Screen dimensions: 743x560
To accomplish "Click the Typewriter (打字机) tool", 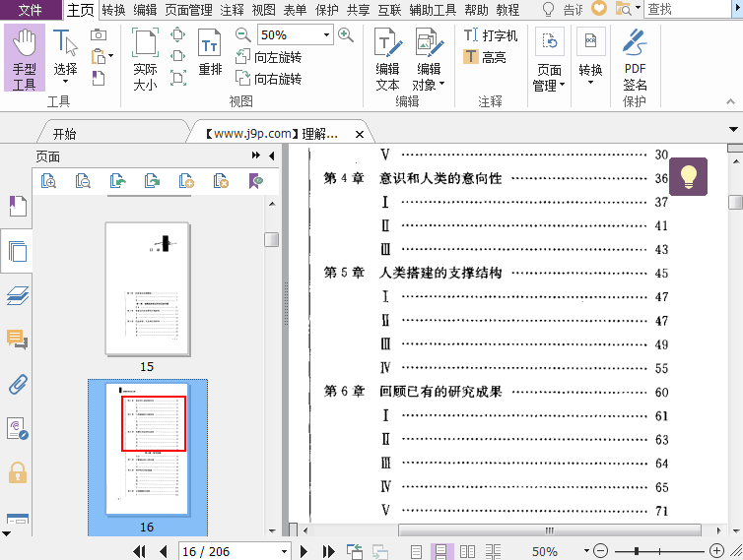I will point(491,35).
